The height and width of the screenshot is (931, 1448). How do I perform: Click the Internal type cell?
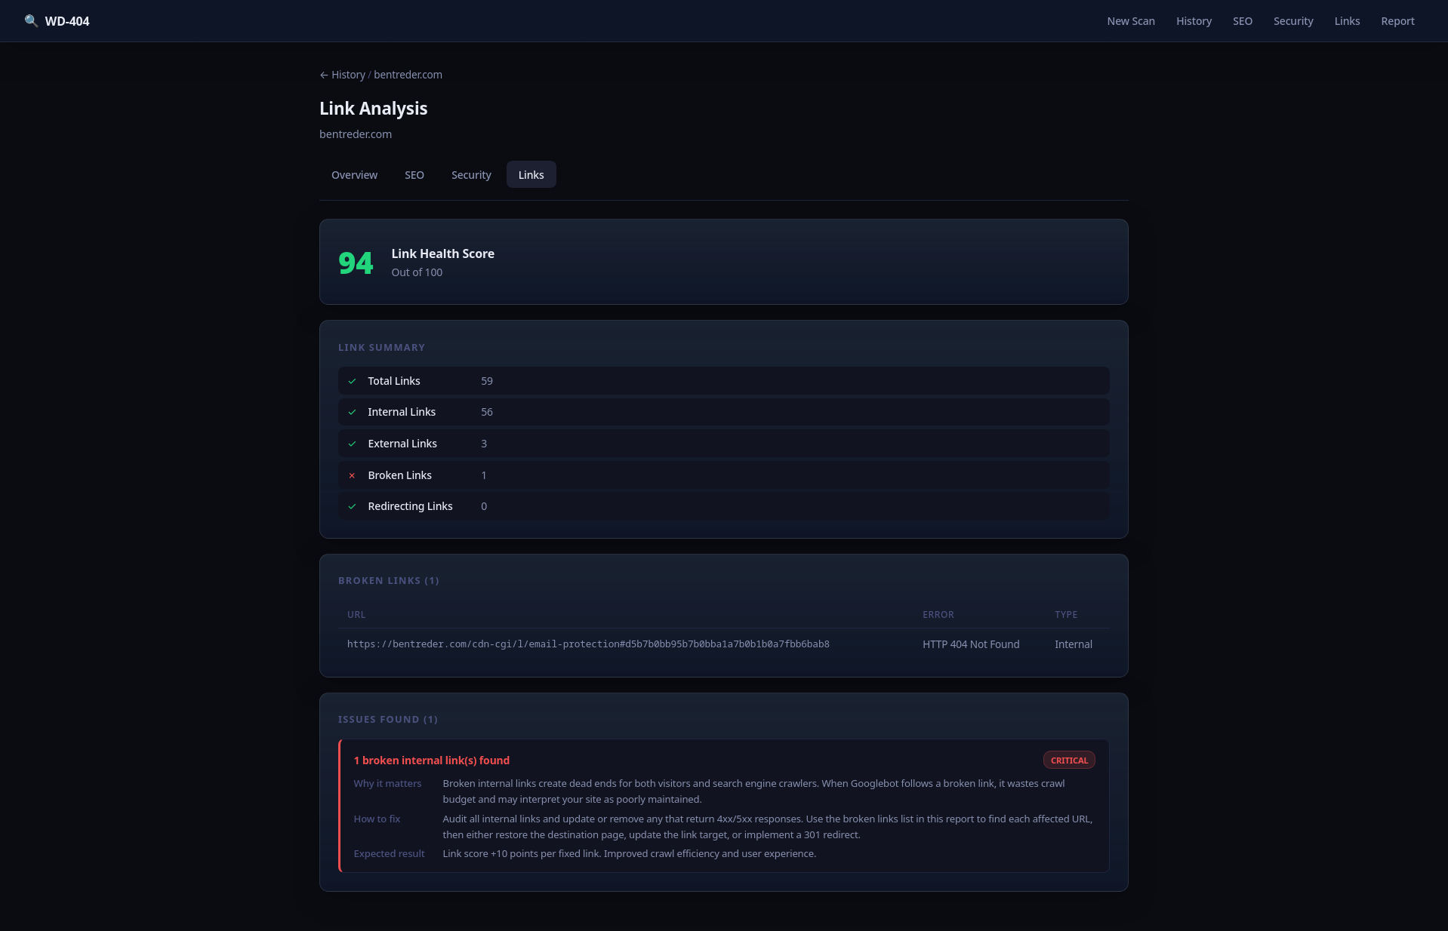click(1073, 644)
